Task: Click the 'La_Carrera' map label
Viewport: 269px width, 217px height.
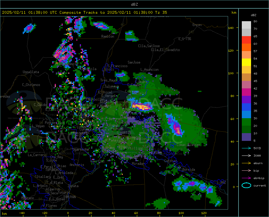Action: 37,155
